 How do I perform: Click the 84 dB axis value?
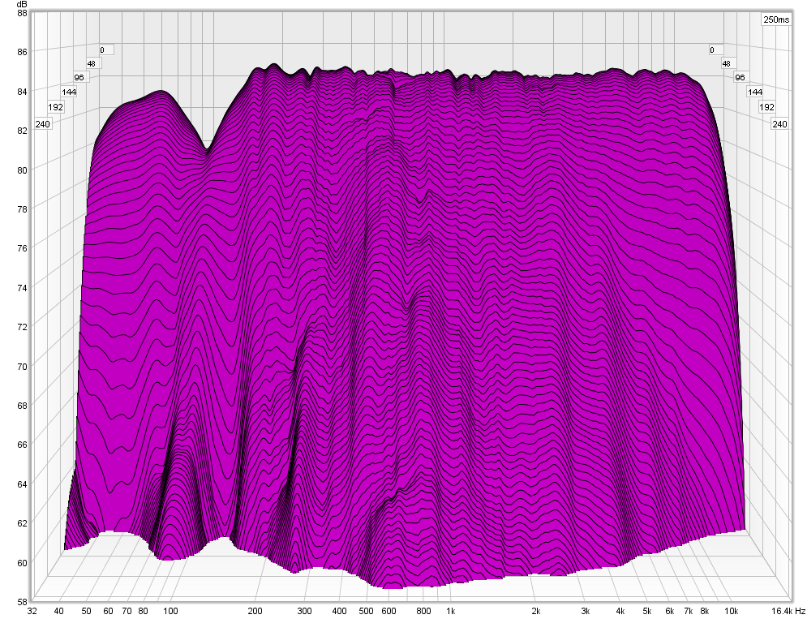[x=22, y=91]
